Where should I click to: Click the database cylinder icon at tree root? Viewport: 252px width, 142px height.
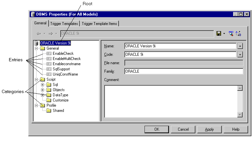pyautogui.click(x=36, y=43)
